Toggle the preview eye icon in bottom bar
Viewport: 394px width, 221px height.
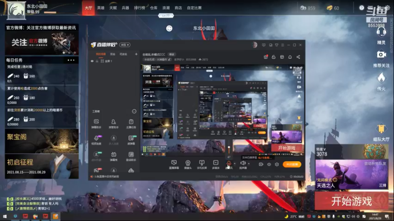pyautogui.click(x=269, y=165)
